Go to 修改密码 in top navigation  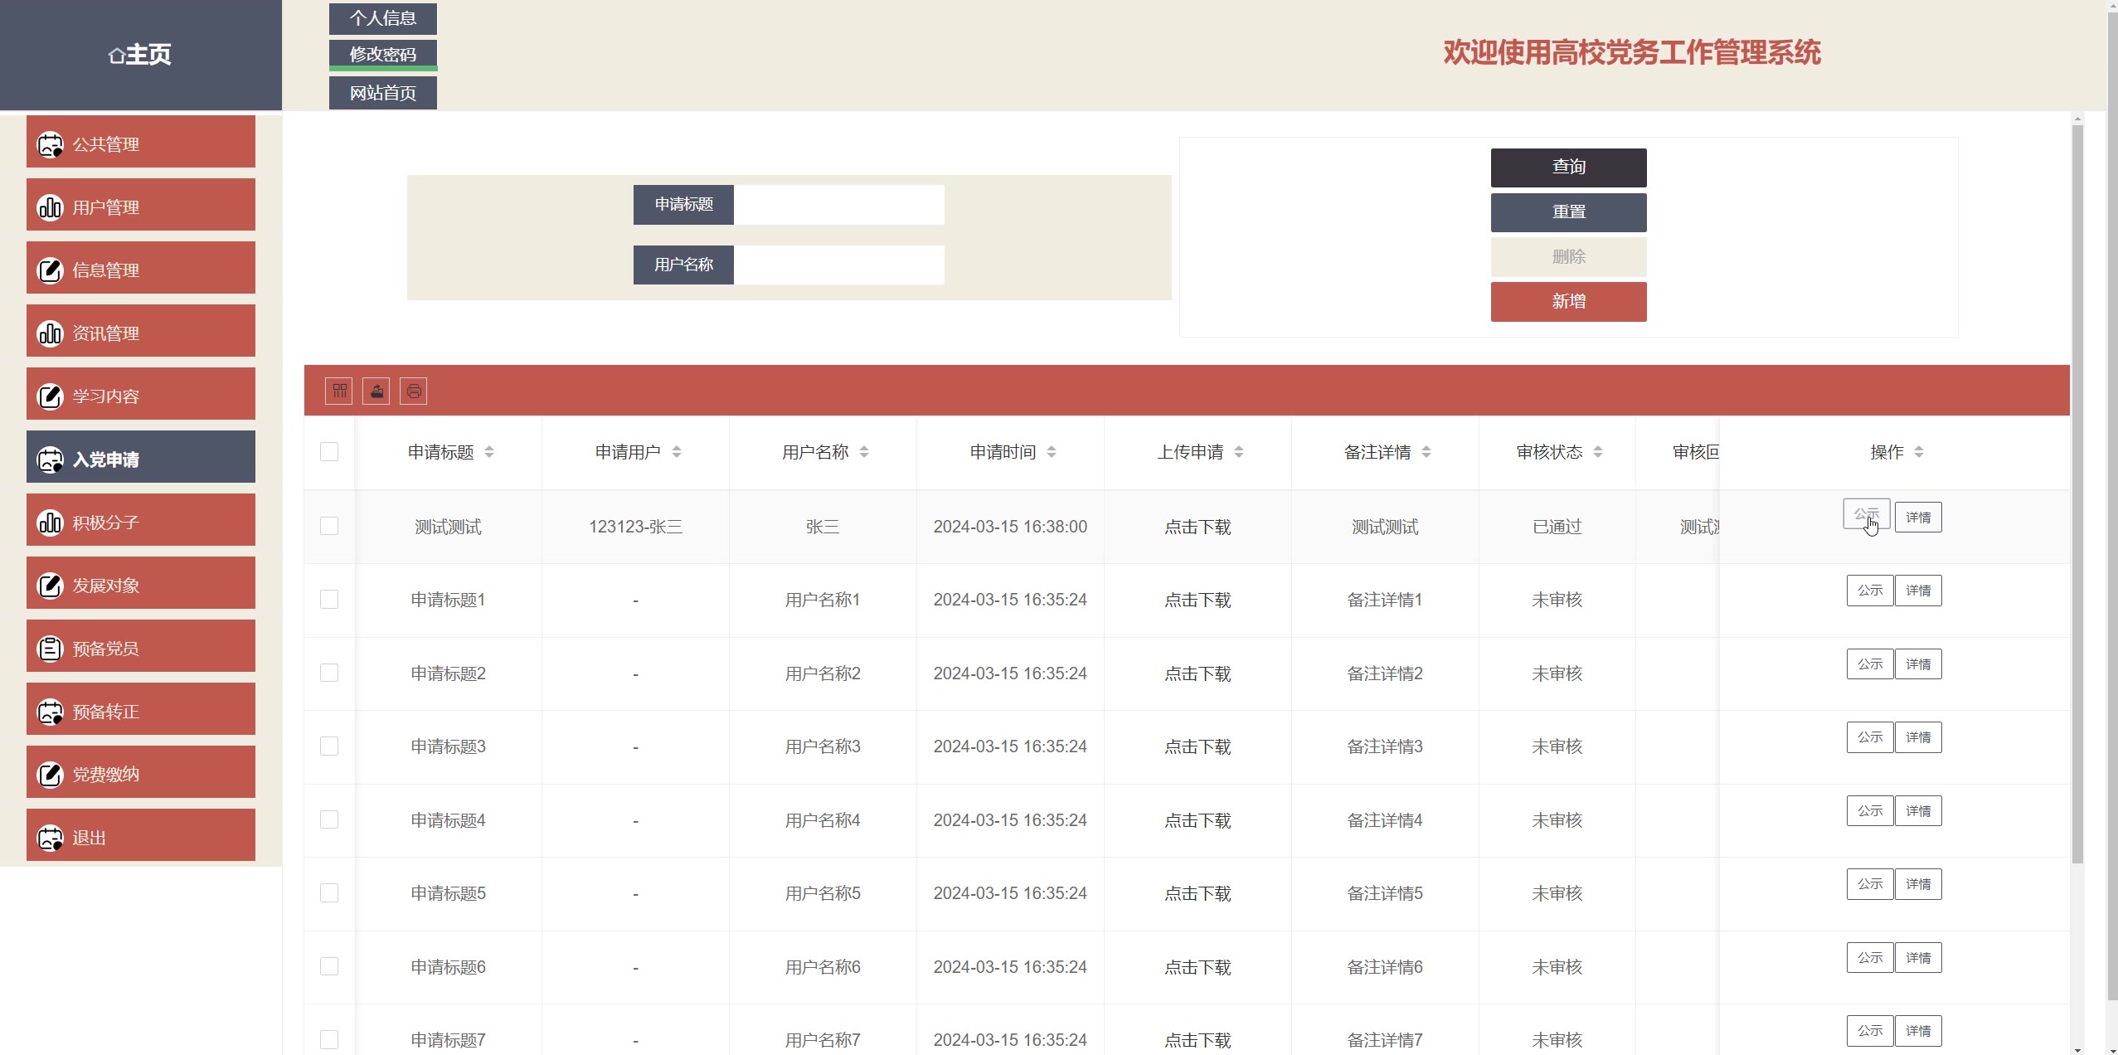tap(382, 55)
